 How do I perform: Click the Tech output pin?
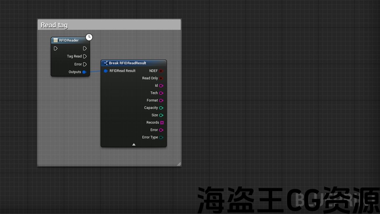click(x=161, y=93)
